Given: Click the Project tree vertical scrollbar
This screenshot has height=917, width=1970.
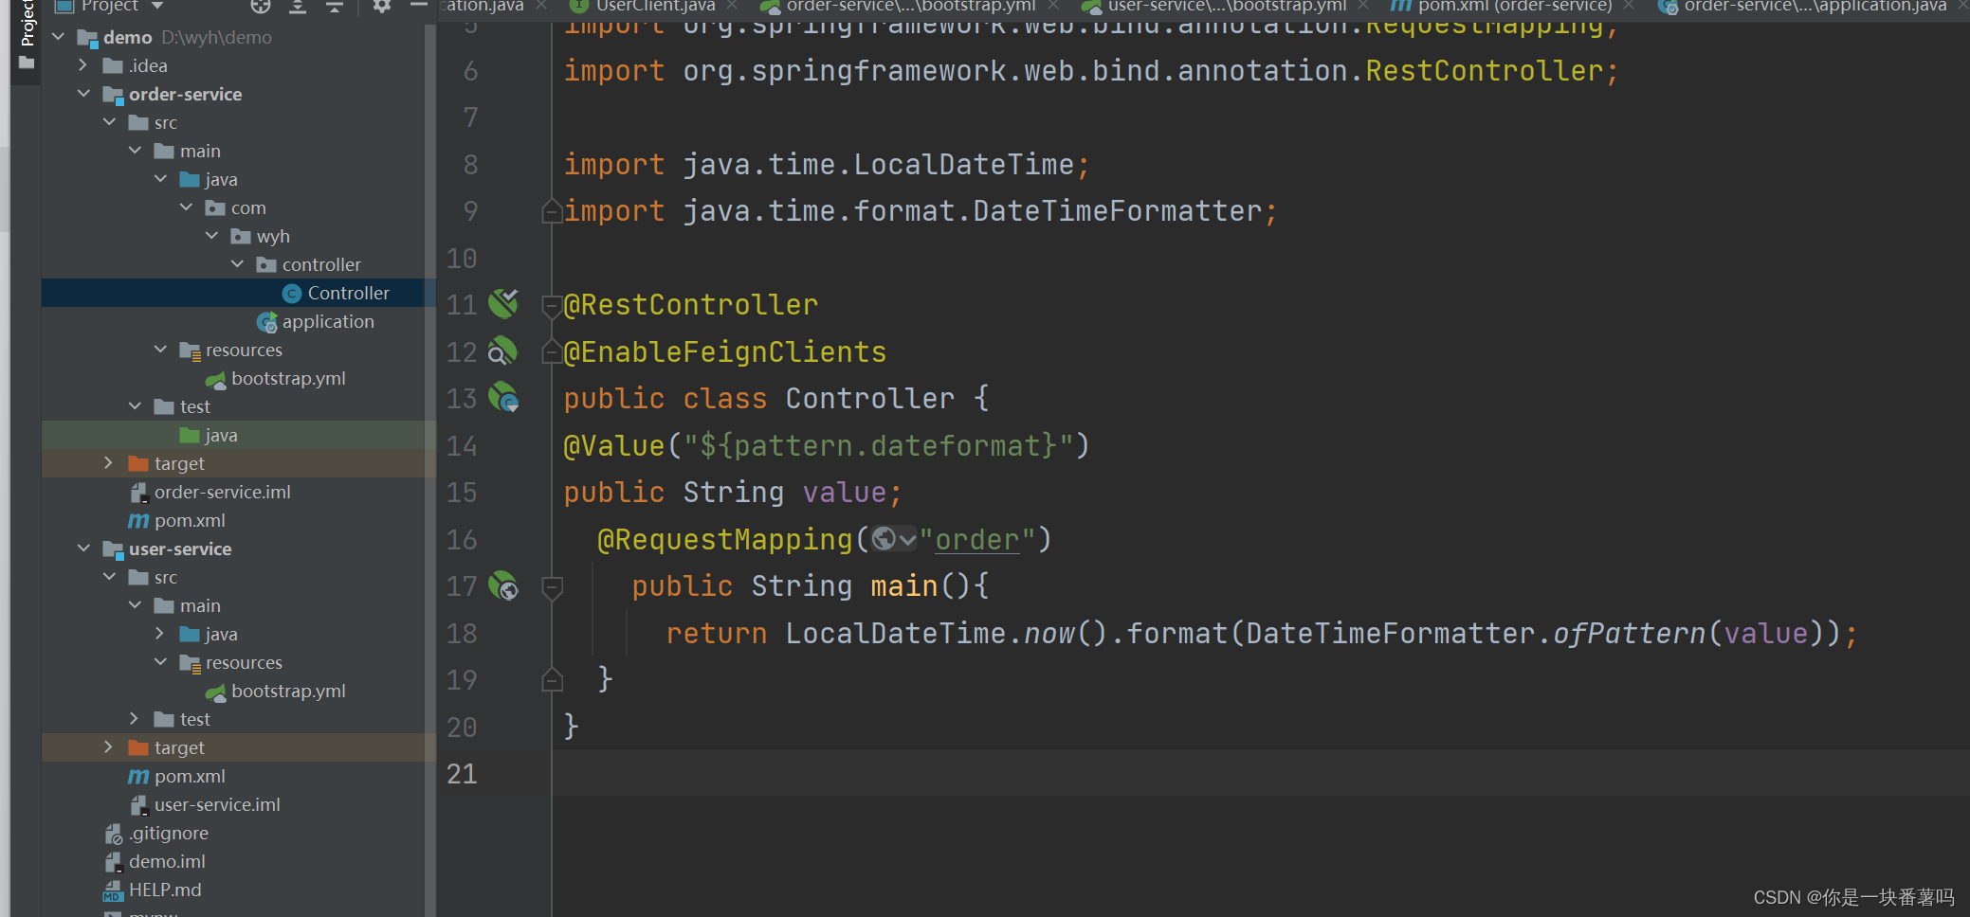Looking at the screenshot, I should point(430,469).
